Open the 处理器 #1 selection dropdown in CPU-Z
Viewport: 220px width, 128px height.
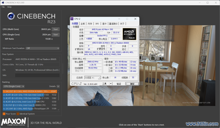pos(92,78)
